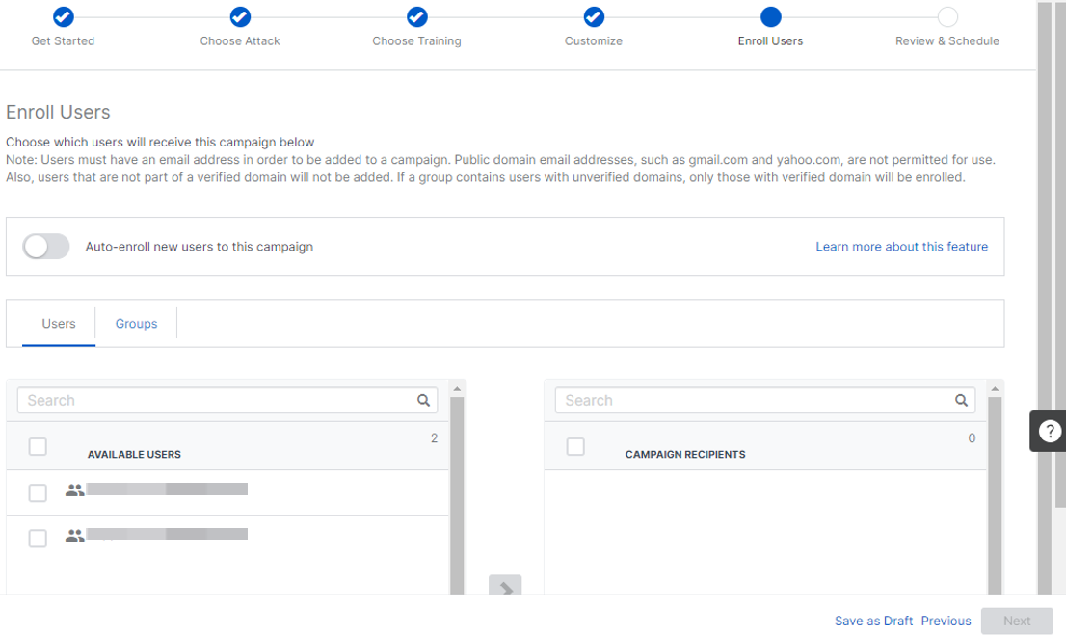
Task: Check the Campaign Recipients header checkbox
Action: [575, 446]
